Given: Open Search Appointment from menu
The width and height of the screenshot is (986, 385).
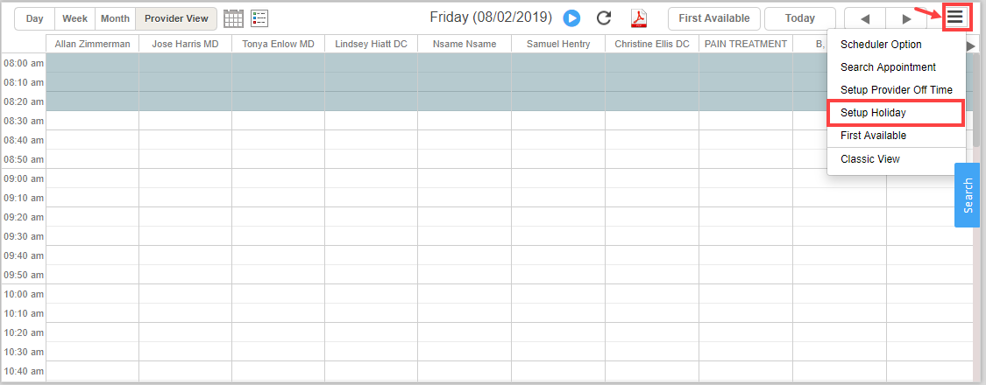Looking at the screenshot, I should [x=888, y=67].
